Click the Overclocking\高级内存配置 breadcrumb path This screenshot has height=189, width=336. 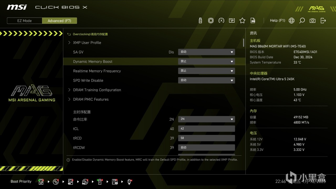pyautogui.click(x=90, y=34)
